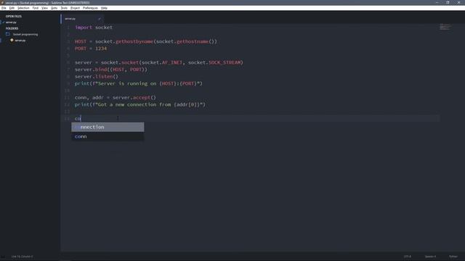Open the Find menu
The height and width of the screenshot is (261, 465).
36,8
